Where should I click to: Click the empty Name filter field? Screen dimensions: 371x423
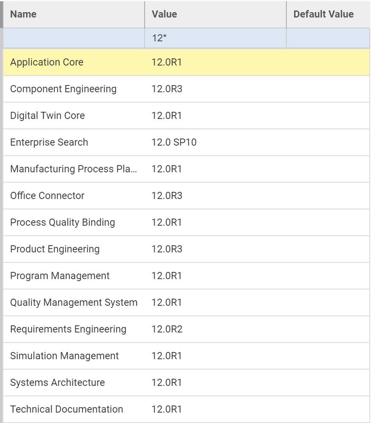tap(74, 38)
